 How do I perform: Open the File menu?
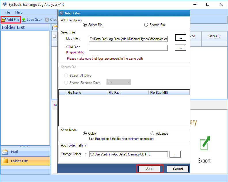[7, 12]
